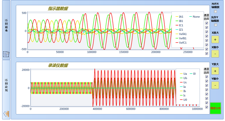
Task: Click the dashed-box export icon in left sidebar
Action: tap(6, 54)
